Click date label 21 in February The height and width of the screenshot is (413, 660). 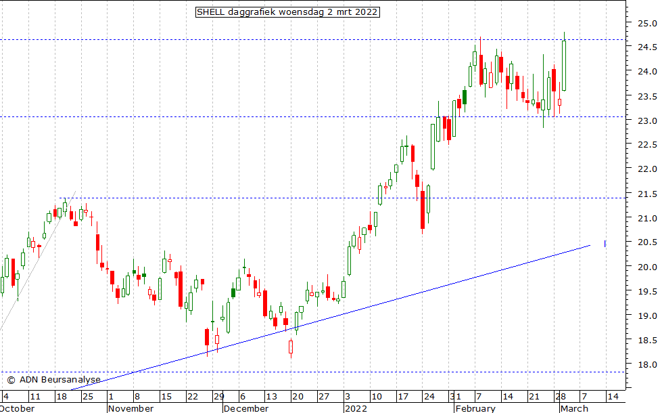[534, 397]
